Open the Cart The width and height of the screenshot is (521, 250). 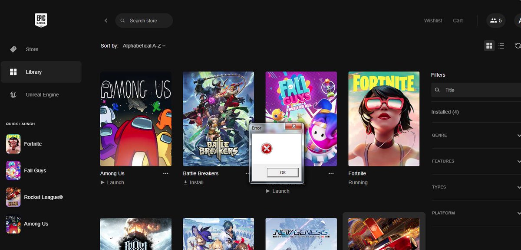click(458, 20)
